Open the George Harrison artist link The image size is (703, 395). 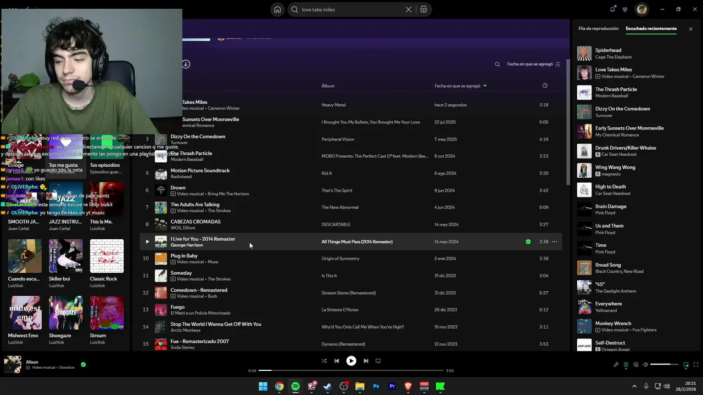187,245
